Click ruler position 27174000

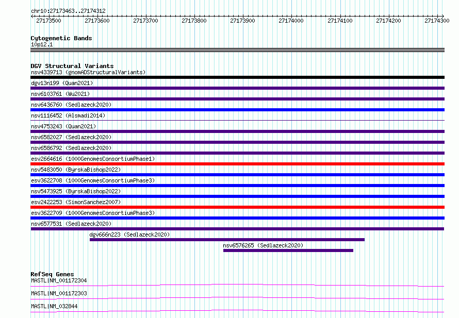[x=291, y=21]
